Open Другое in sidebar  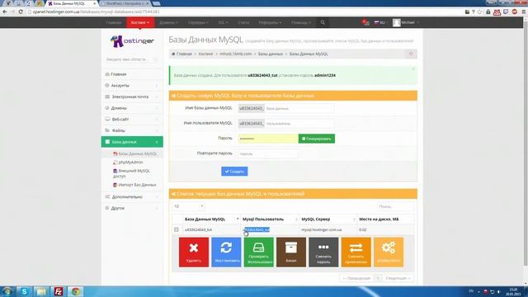tap(132, 208)
